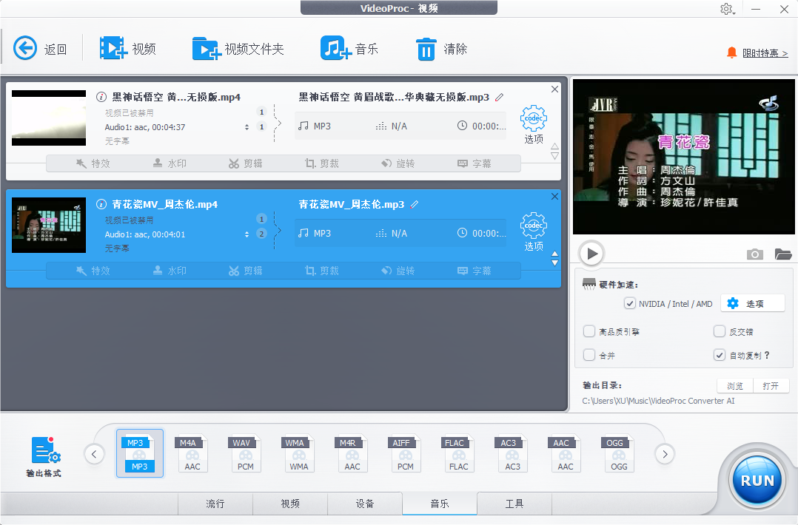
Task: Open the codec 选项 settings for 青花瓷MV
Action: [533, 227]
